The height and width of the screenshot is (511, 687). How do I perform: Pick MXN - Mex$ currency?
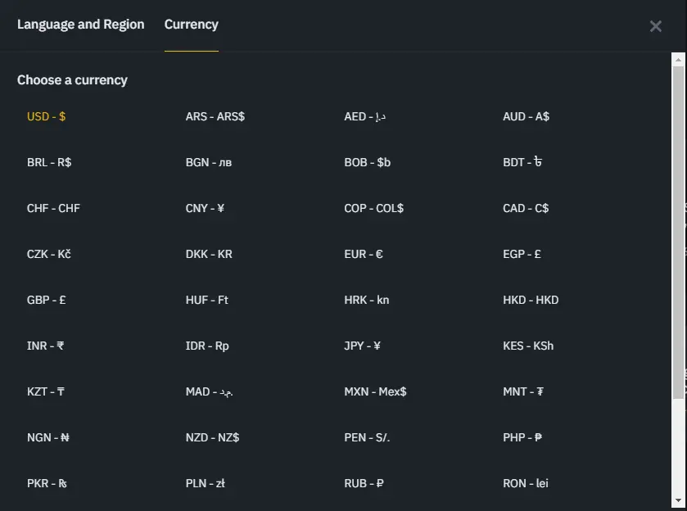[376, 391]
